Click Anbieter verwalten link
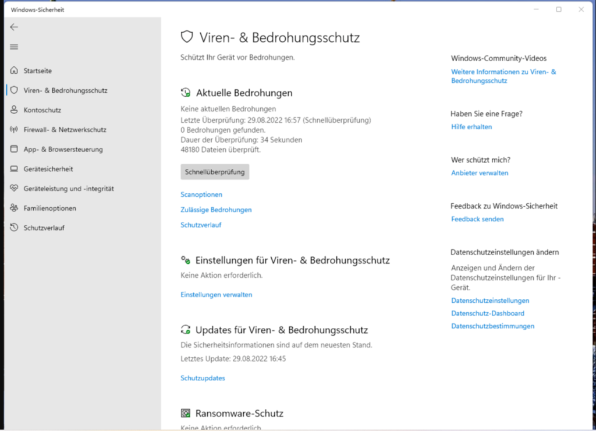 [480, 173]
